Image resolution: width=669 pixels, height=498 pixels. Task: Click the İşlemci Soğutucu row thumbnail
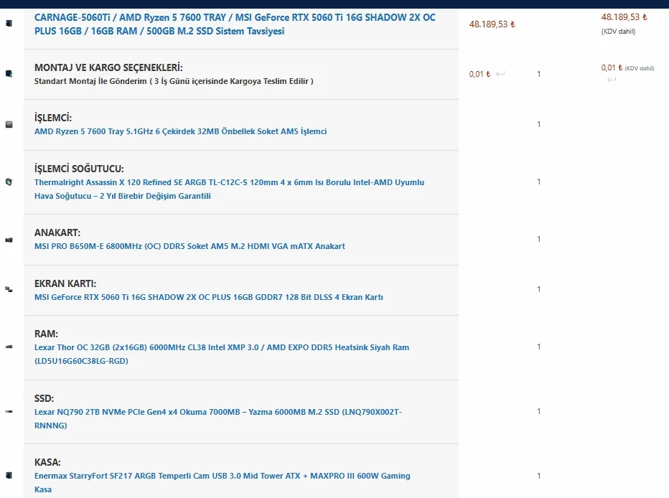(x=9, y=182)
